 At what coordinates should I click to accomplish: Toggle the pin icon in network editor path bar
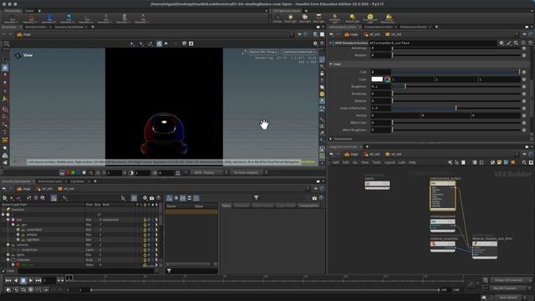524,154
